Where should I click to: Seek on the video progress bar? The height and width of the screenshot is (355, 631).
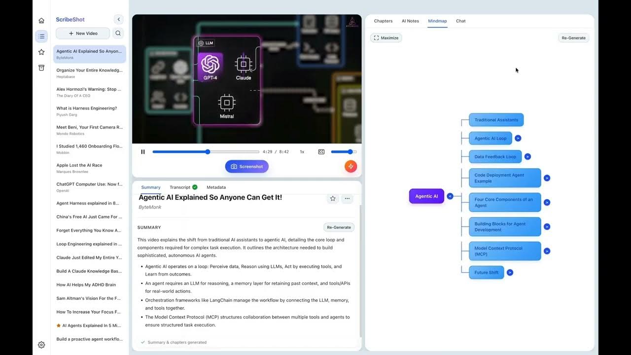pyautogui.click(x=206, y=152)
